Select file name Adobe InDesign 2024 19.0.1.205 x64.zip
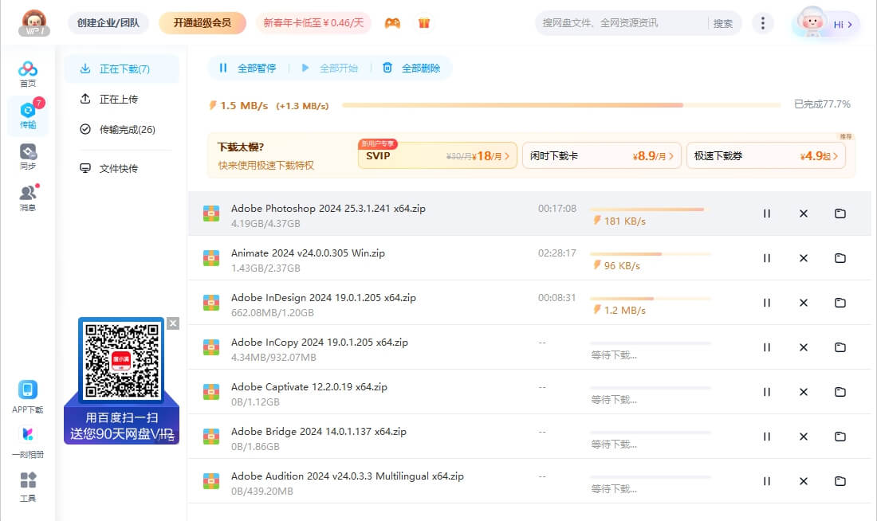This screenshot has width=877, height=521. [323, 297]
